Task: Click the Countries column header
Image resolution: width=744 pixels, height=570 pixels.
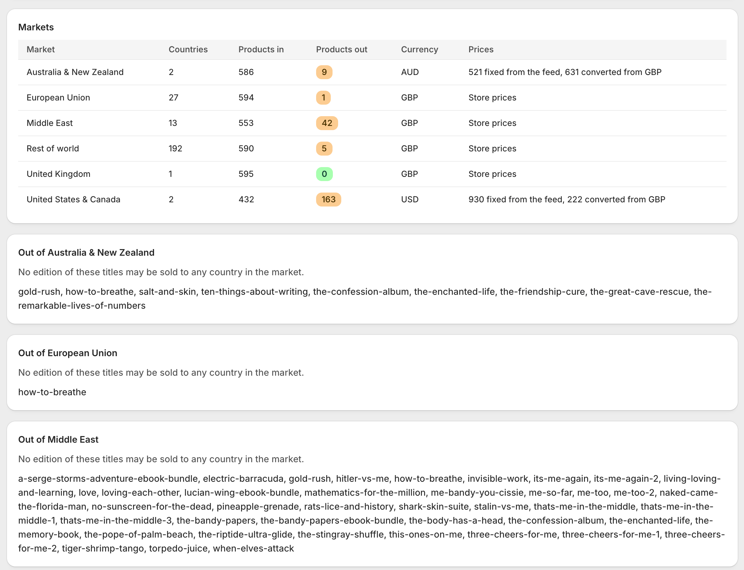Action: click(188, 50)
